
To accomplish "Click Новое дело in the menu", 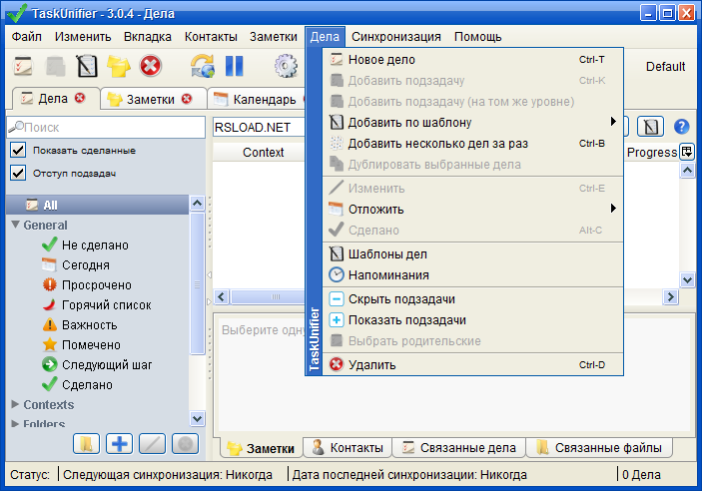I will (x=472, y=60).
